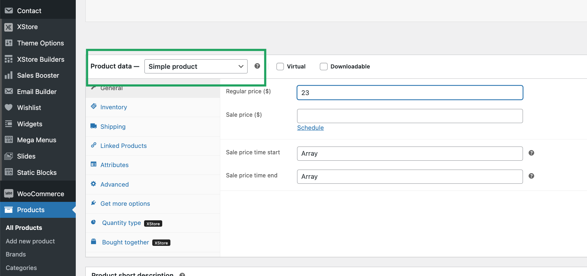Click the Schedule link under sale price
Image resolution: width=587 pixels, height=276 pixels.
click(x=310, y=128)
